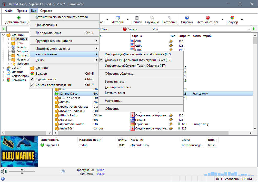This screenshot has width=258, height=182.
Task: Adjust the volume slider handle
Action: (22, 171)
